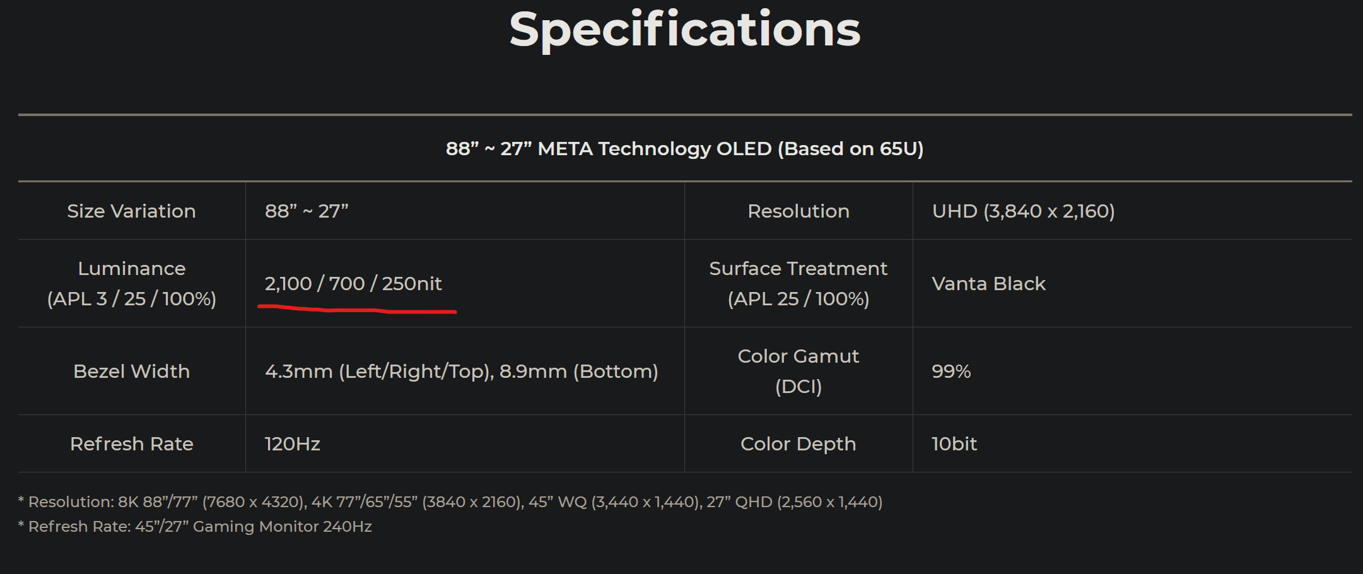This screenshot has width=1363, height=574.
Task: Click the 120Hz refresh rate value
Action: click(293, 444)
